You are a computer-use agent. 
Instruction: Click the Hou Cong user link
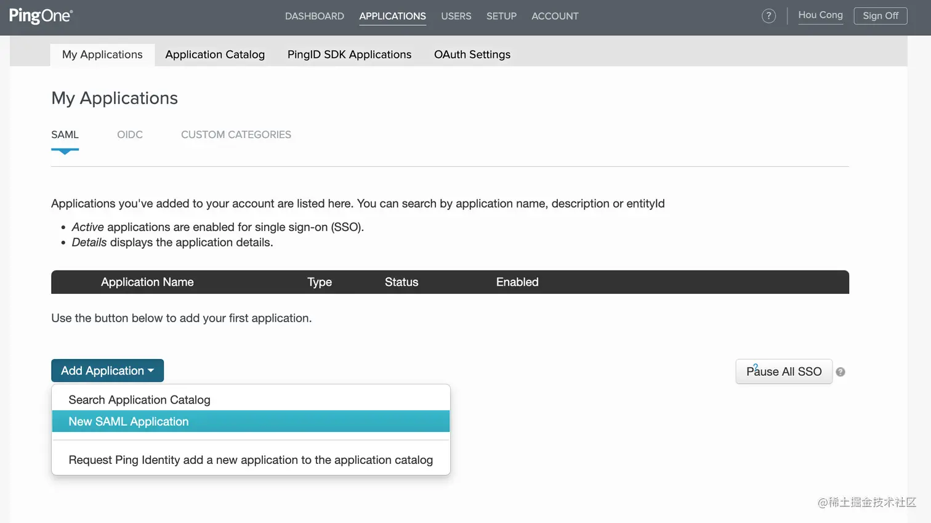pos(820,15)
